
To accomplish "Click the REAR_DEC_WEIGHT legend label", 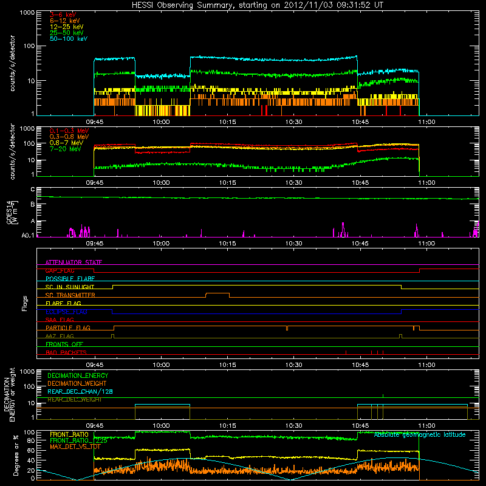I will coord(74,400).
